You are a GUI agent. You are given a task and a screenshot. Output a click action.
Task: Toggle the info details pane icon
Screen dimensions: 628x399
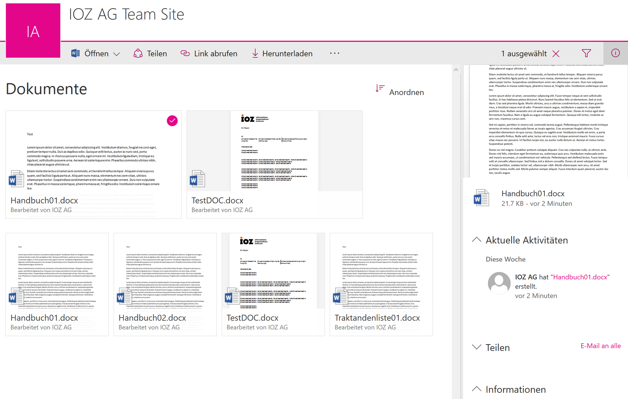click(x=616, y=53)
